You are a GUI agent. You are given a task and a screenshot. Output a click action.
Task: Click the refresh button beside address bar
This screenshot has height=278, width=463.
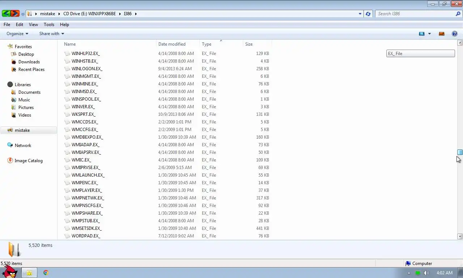[368, 14]
